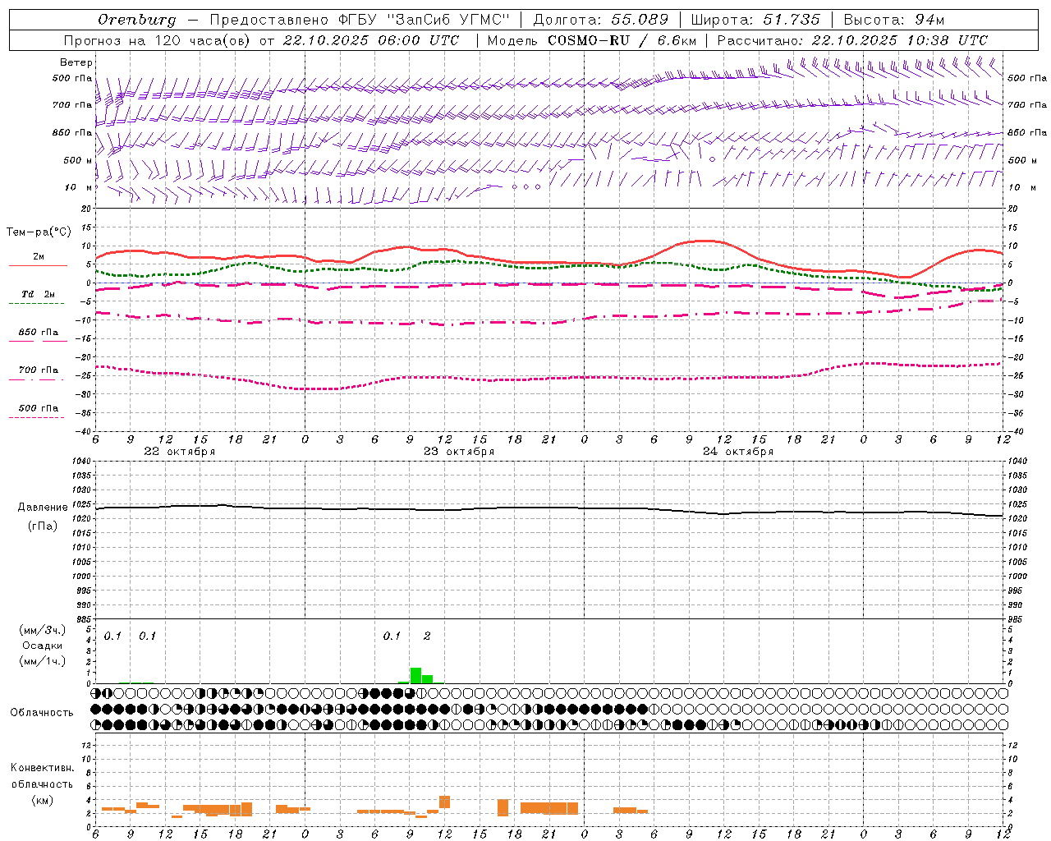The image size is (1051, 841).
Task: Click the Облачность cloud cover label
Action: [42, 713]
